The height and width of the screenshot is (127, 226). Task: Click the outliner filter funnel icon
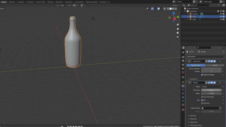tap(219, 5)
